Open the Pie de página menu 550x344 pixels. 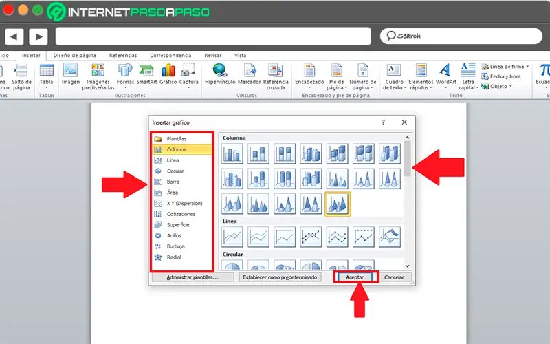336,76
